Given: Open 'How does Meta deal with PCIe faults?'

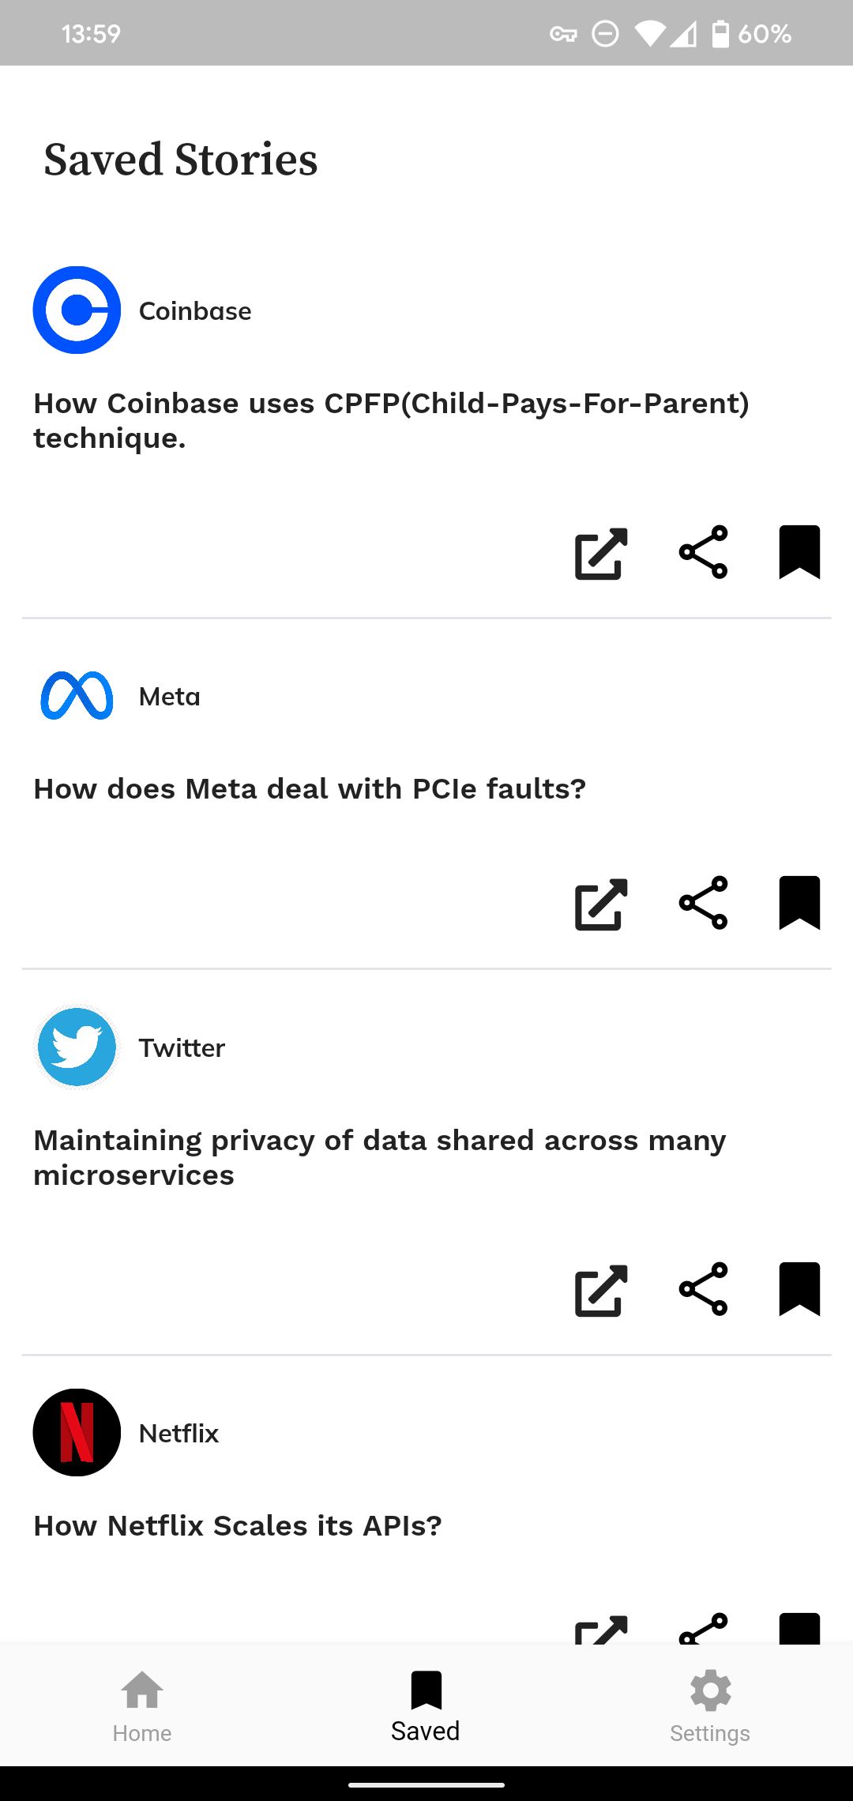Looking at the screenshot, I should tap(310, 788).
